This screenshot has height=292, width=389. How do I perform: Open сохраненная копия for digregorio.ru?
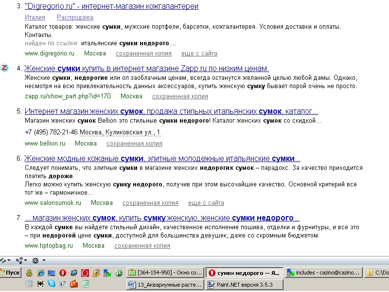click(x=143, y=54)
